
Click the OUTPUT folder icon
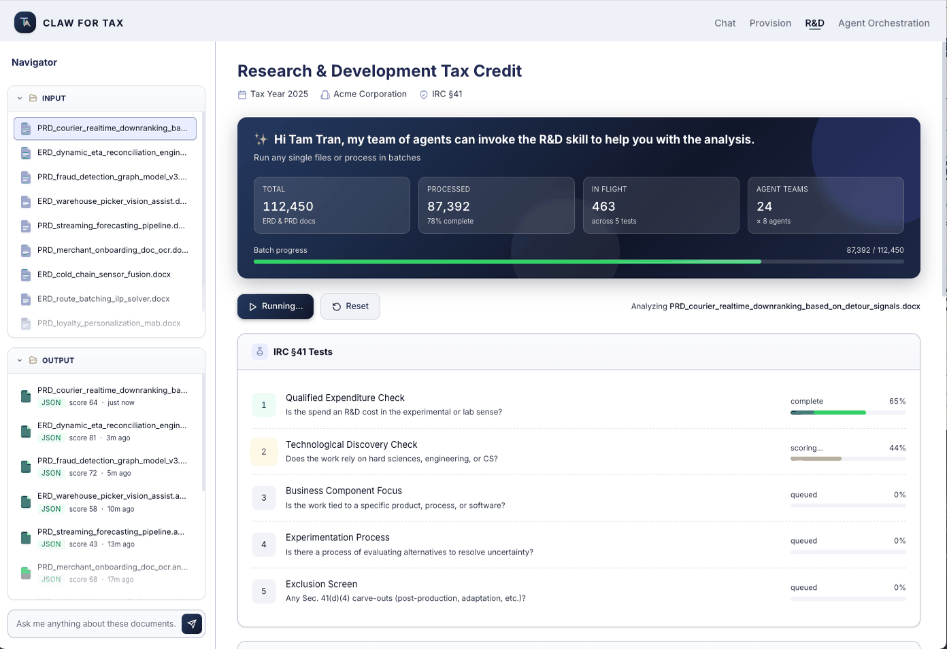point(33,360)
